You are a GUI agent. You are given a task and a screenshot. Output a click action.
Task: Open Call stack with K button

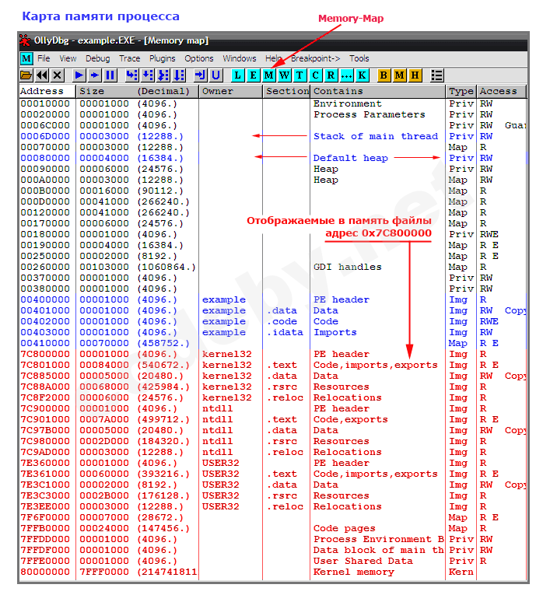[x=362, y=75]
